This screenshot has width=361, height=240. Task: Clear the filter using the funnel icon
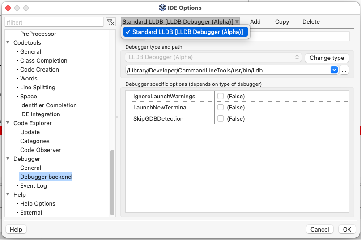pos(111,22)
